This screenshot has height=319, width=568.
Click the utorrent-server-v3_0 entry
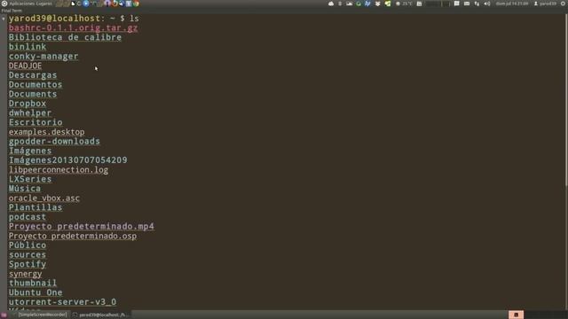(x=63, y=301)
